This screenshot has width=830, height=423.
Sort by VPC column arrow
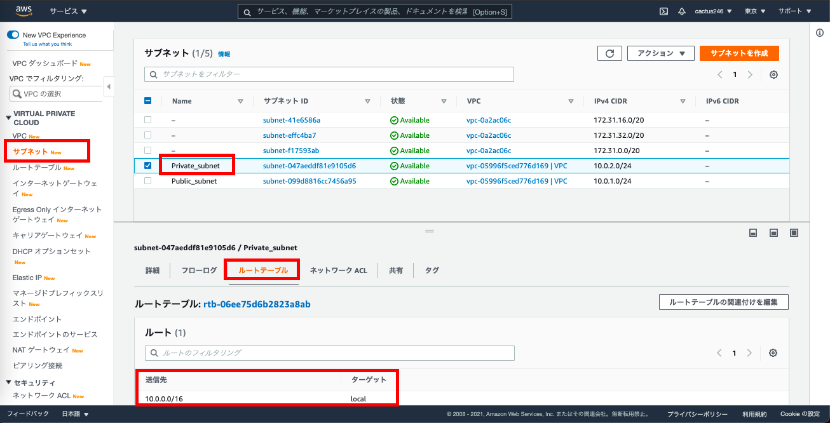[571, 101]
